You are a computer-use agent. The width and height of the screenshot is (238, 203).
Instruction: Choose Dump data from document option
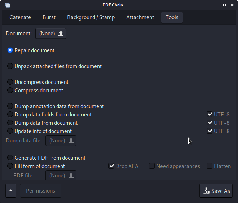[42, 123]
